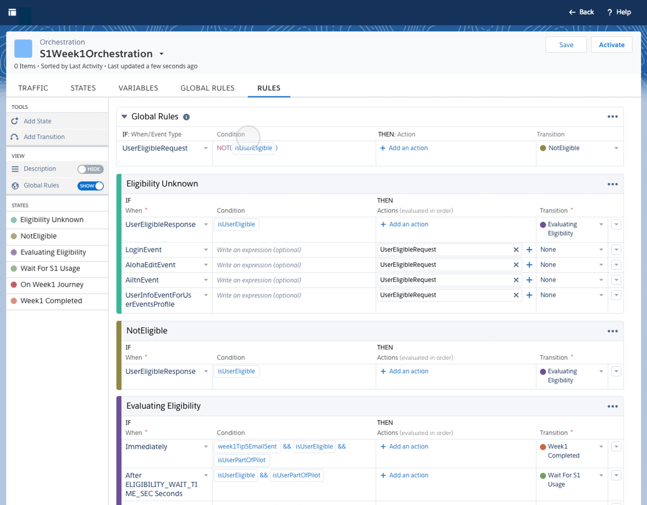Open Evaluating Eligibility section three-dot menu
The height and width of the screenshot is (505, 647).
click(x=613, y=407)
